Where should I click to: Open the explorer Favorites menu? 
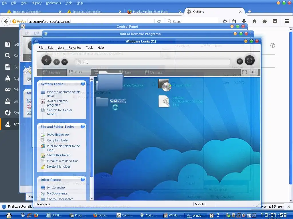(75, 48)
